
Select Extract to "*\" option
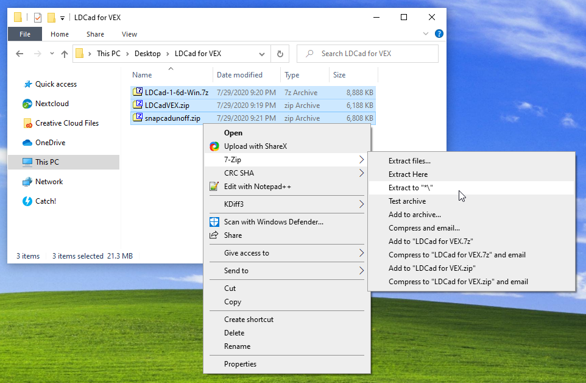[411, 188]
